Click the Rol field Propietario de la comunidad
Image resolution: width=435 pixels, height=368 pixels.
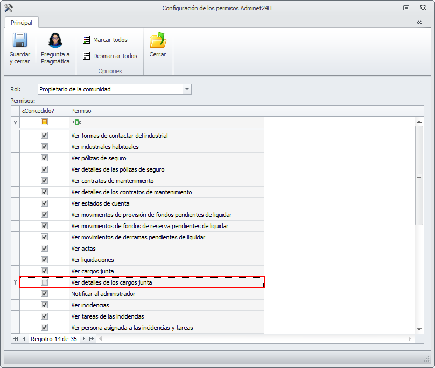[110, 89]
